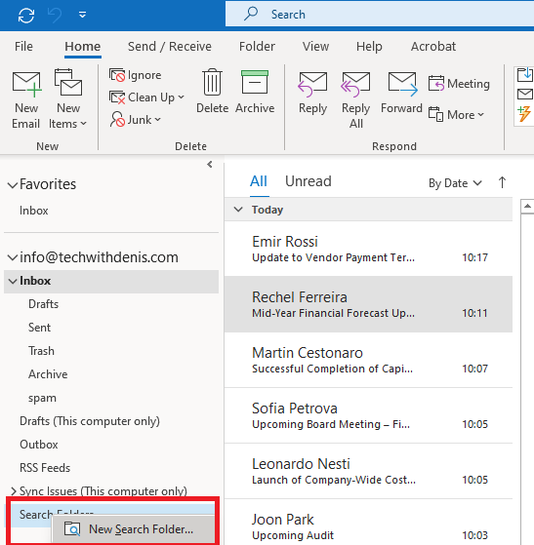Screen dimensions: 534x545
Task: Reply with a Meeting
Action: 459,84
